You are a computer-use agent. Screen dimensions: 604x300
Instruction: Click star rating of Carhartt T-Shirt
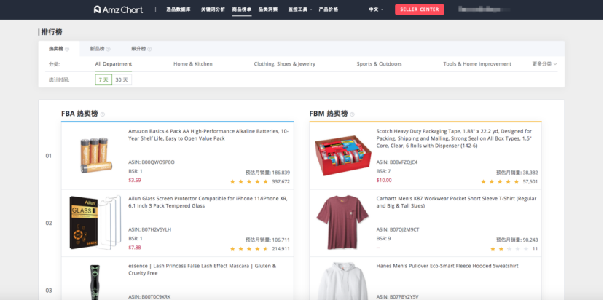pyautogui.click(x=509, y=249)
